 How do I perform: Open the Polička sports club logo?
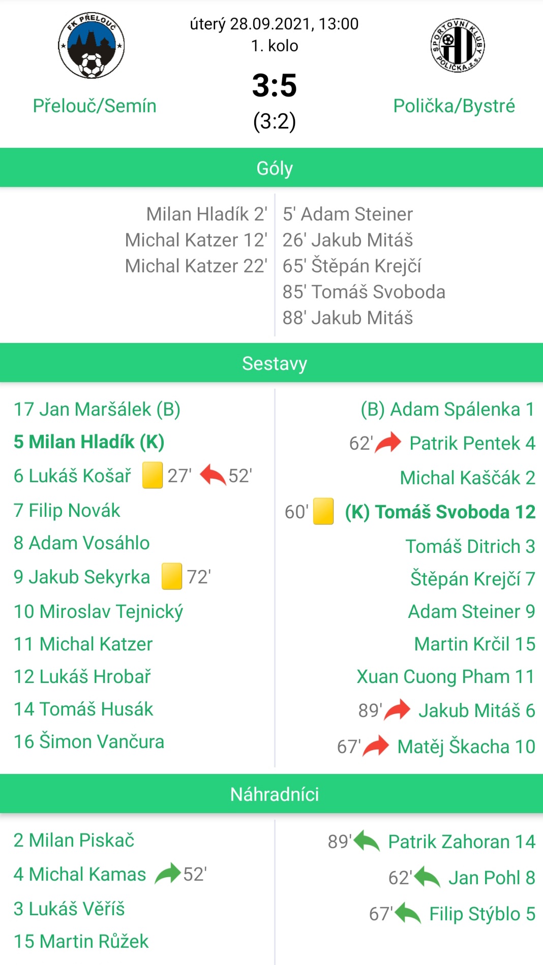458,46
